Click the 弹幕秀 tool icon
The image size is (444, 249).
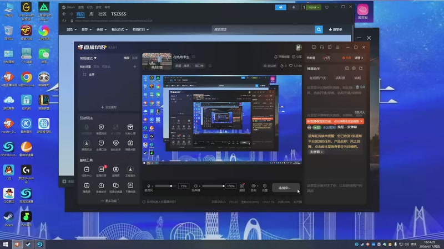pos(87,185)
